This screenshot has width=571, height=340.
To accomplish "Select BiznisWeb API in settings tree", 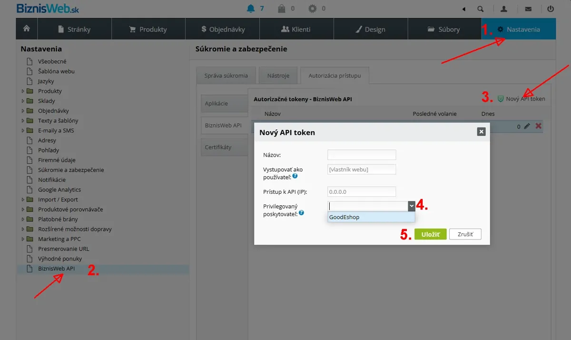I will pos(56,269).
